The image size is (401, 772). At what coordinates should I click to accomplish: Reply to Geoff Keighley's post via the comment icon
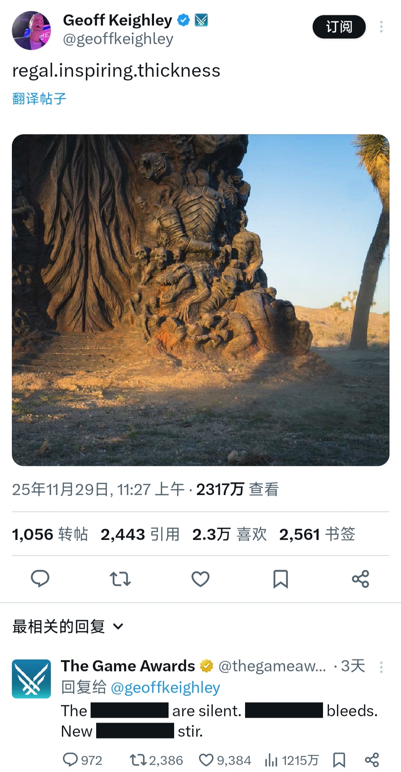coord(40,579)
